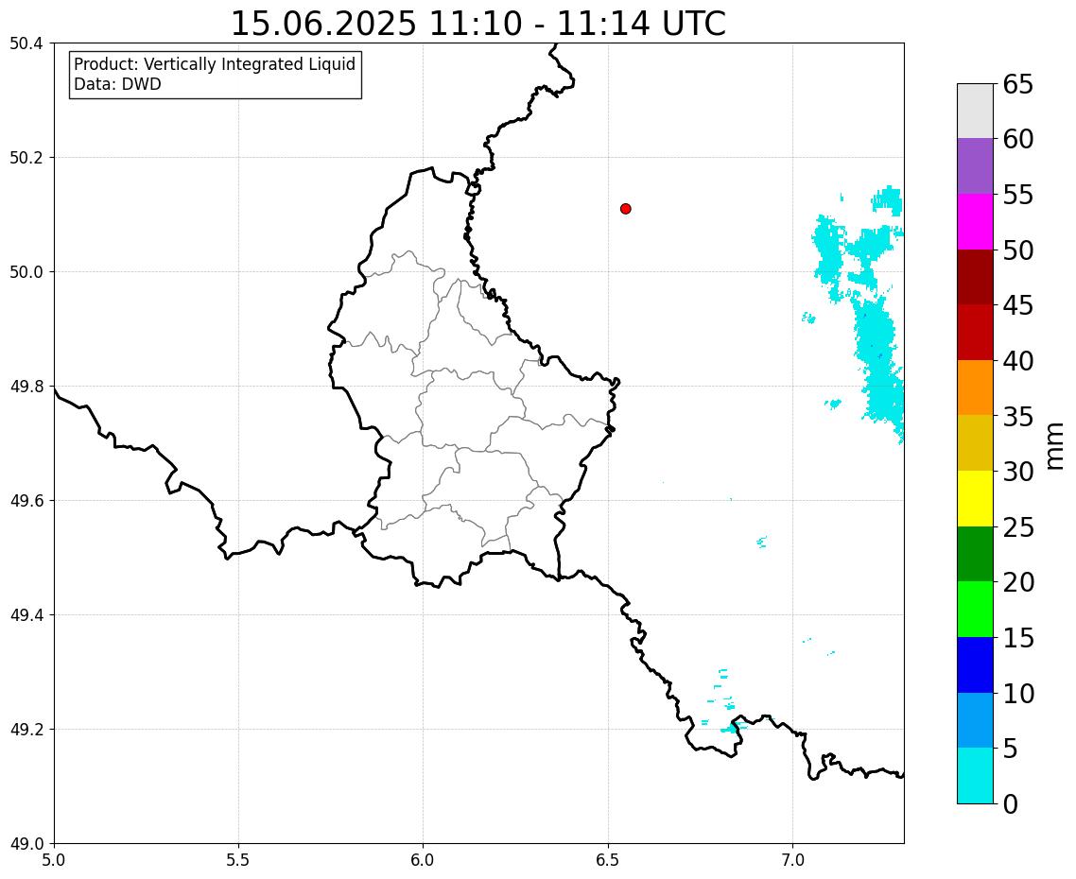Select the bright green 15-20 mm colorbar band
The width and height of the screenshot is (1076, 879).
coord(975,610)
